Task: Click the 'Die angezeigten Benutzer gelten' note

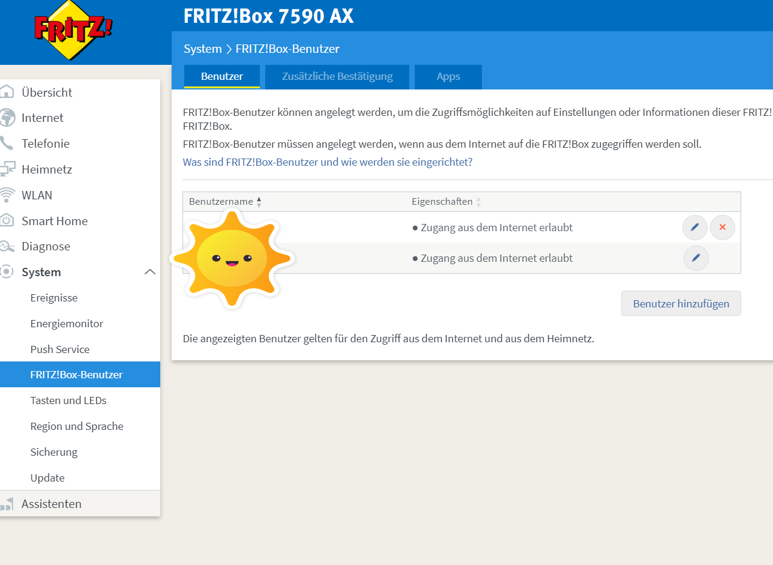Action: (x=388, y=339)
